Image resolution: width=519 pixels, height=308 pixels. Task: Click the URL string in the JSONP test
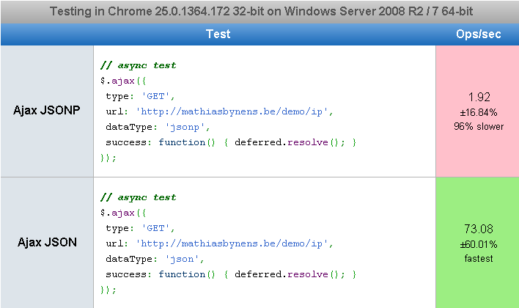point(235,111)
